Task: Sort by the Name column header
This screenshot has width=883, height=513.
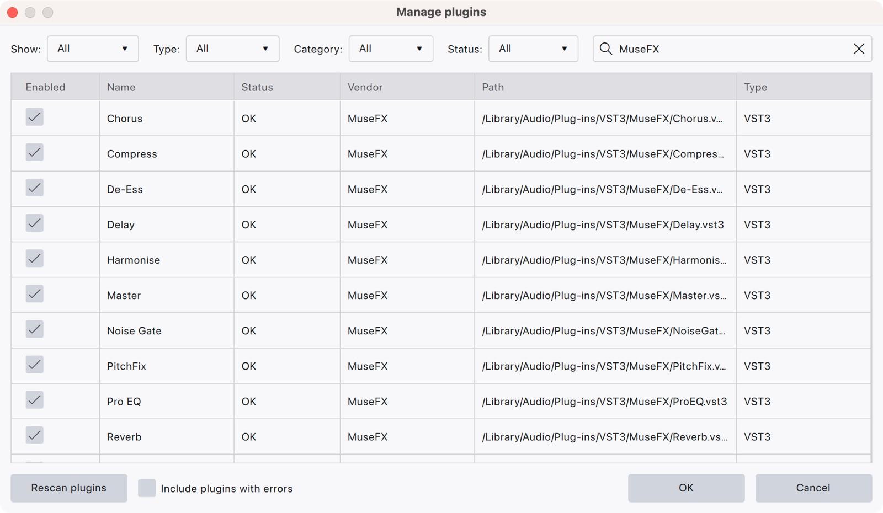Action: click(x=167, y=87)
